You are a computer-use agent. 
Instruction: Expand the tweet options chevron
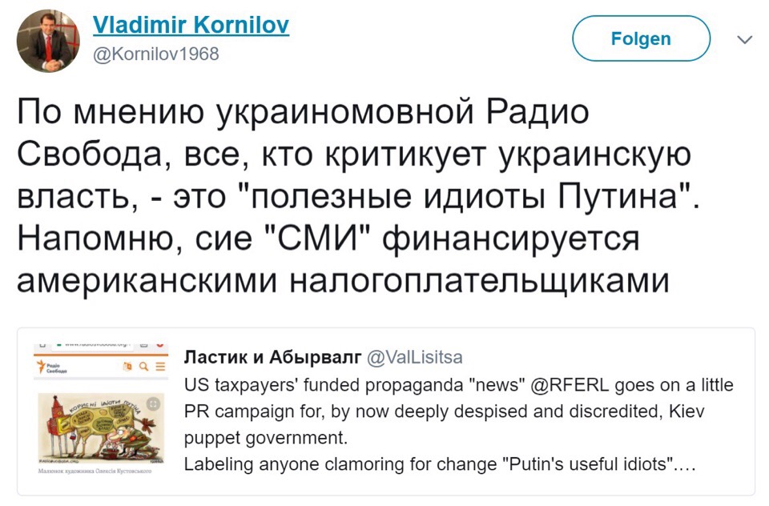tap(744, 39)
